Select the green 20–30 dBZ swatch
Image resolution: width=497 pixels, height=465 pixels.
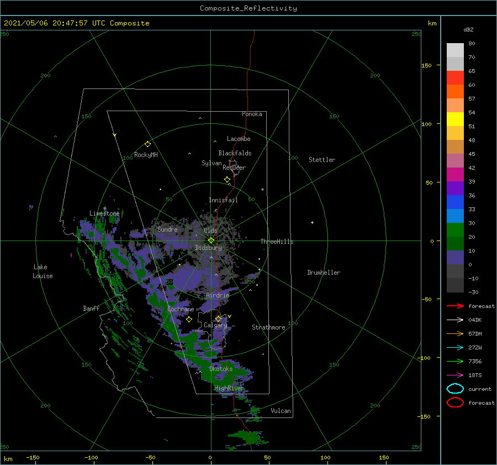click(x=455, y=230)
